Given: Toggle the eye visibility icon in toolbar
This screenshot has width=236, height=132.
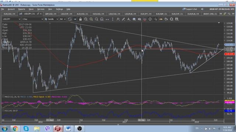Looking at the screenshot, I should click(139, 19).
